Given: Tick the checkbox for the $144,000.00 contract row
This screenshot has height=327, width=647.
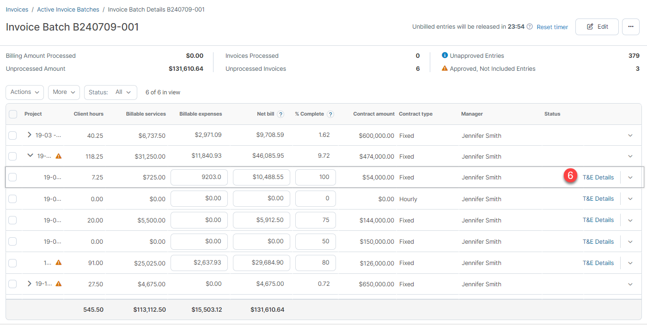Looking at the screenshot, I should click(13, 220).
